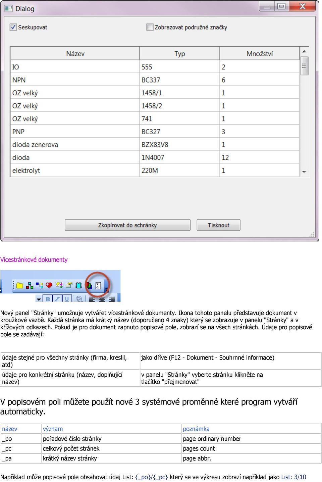Viewport: 322px width, 482px height.
Task: Click the BZX83V8 type cell
Action: (x=179, y=144)
